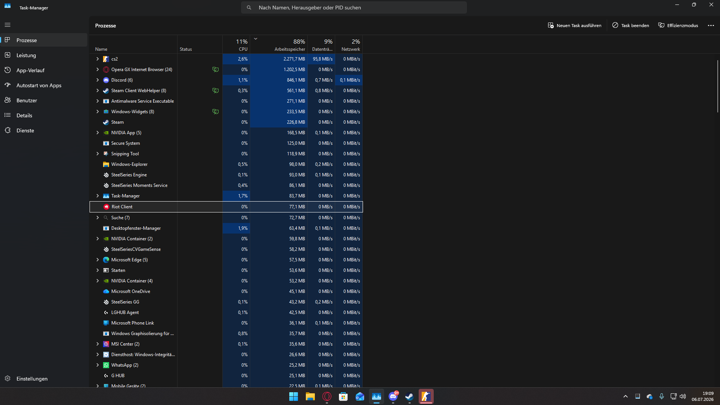Screen dimensions: 720x405
Task: Expand the cs2 process group
Action: (97, 59)
